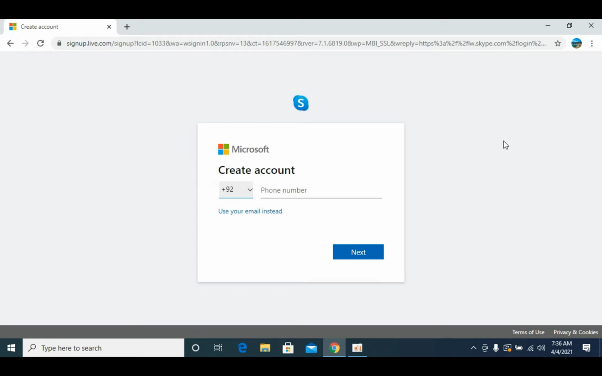Open the clock showing 7:36 AM
The width and height of the screenshot is (602, 376).
tap(561, 348)
